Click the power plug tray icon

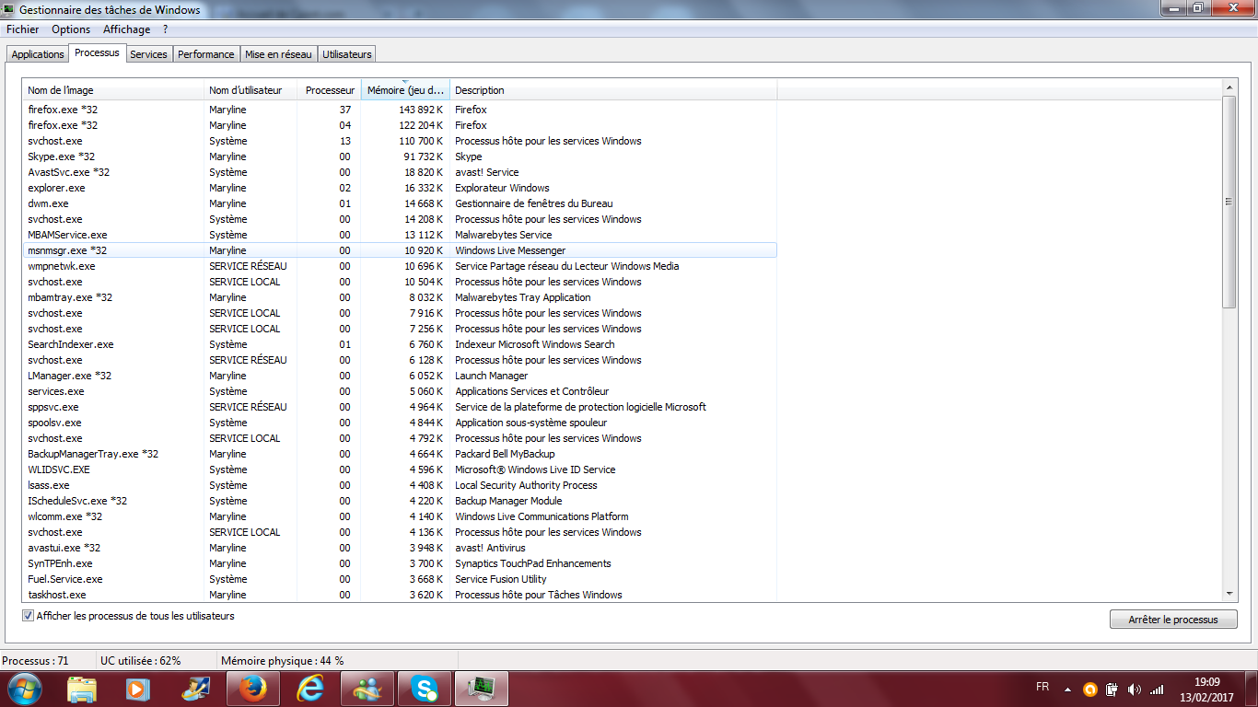click(1112, 689)
